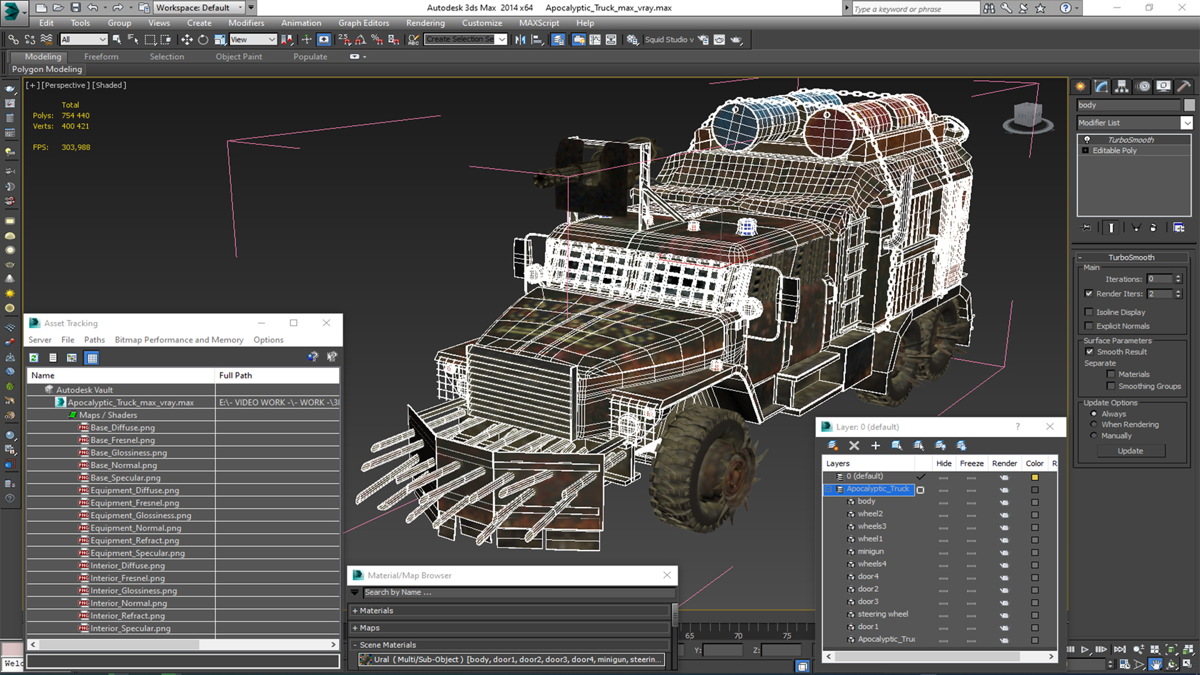Select the Move transform tool
1200x675 pixels.
pyautogui.click(x=186, y=39)
